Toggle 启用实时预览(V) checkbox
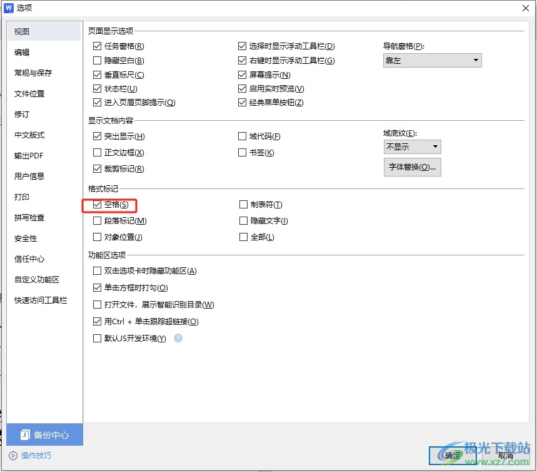The width and height of the screenshot is (537, 472). (242, 88)
